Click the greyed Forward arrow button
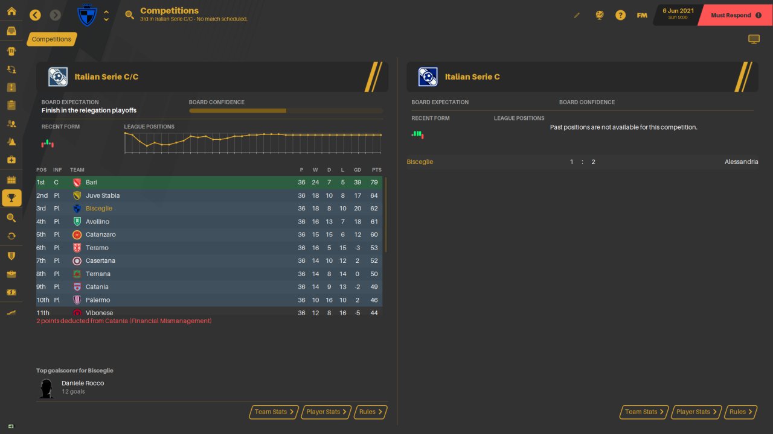The image size is (773, 434). [x=56, y=15]
